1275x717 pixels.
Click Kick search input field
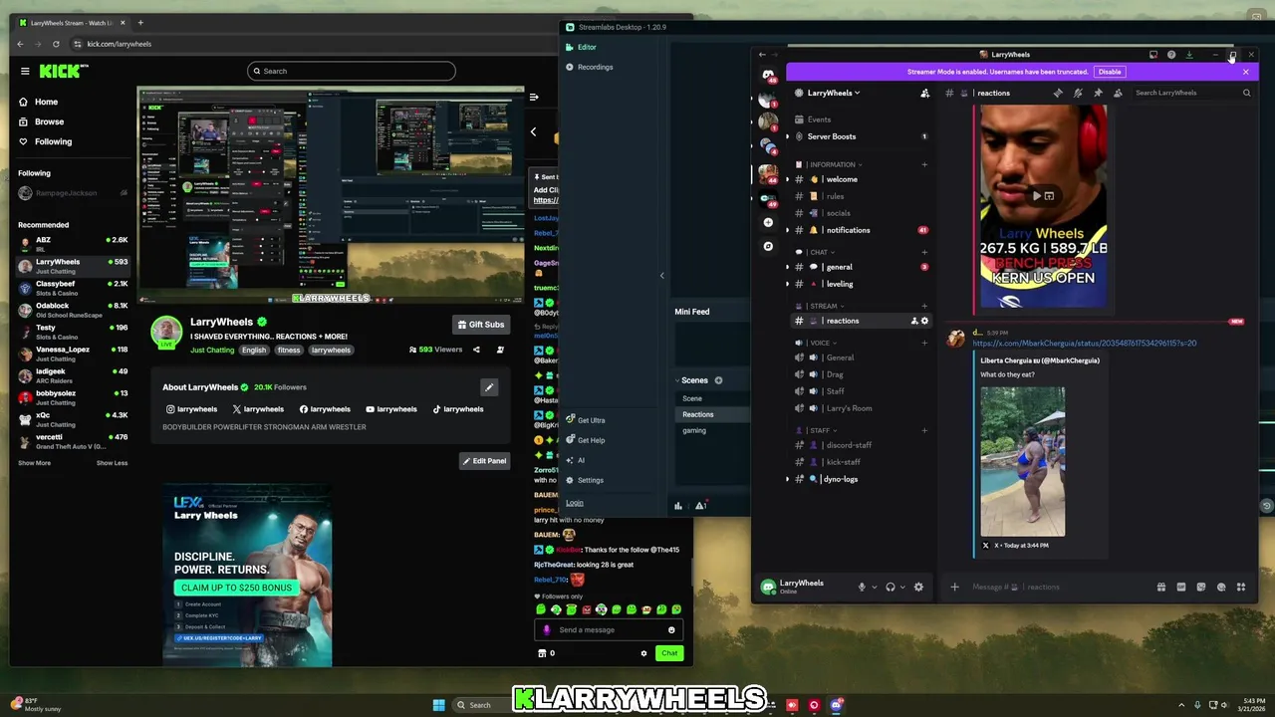click(x=352, y=71)
